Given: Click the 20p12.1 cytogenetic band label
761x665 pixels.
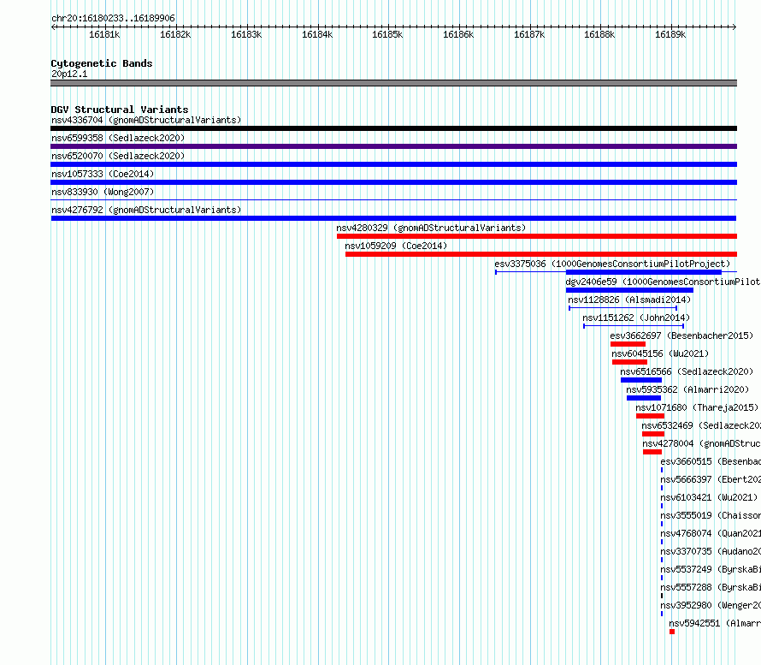Looking at the screenshot, I should (69, 74).
